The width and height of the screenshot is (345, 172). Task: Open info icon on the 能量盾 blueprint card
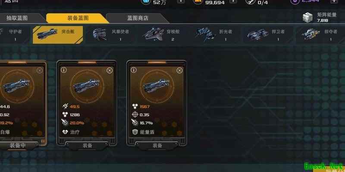134,70
